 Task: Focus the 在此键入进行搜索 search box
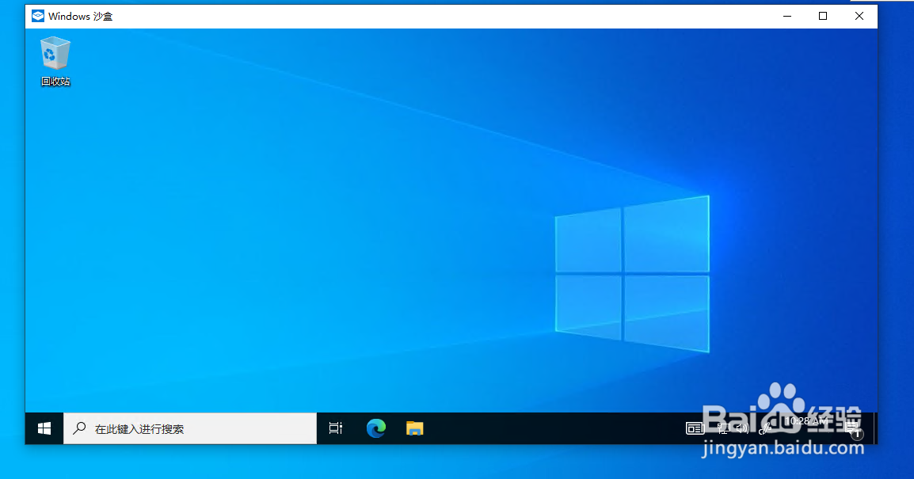coord(190,429)
